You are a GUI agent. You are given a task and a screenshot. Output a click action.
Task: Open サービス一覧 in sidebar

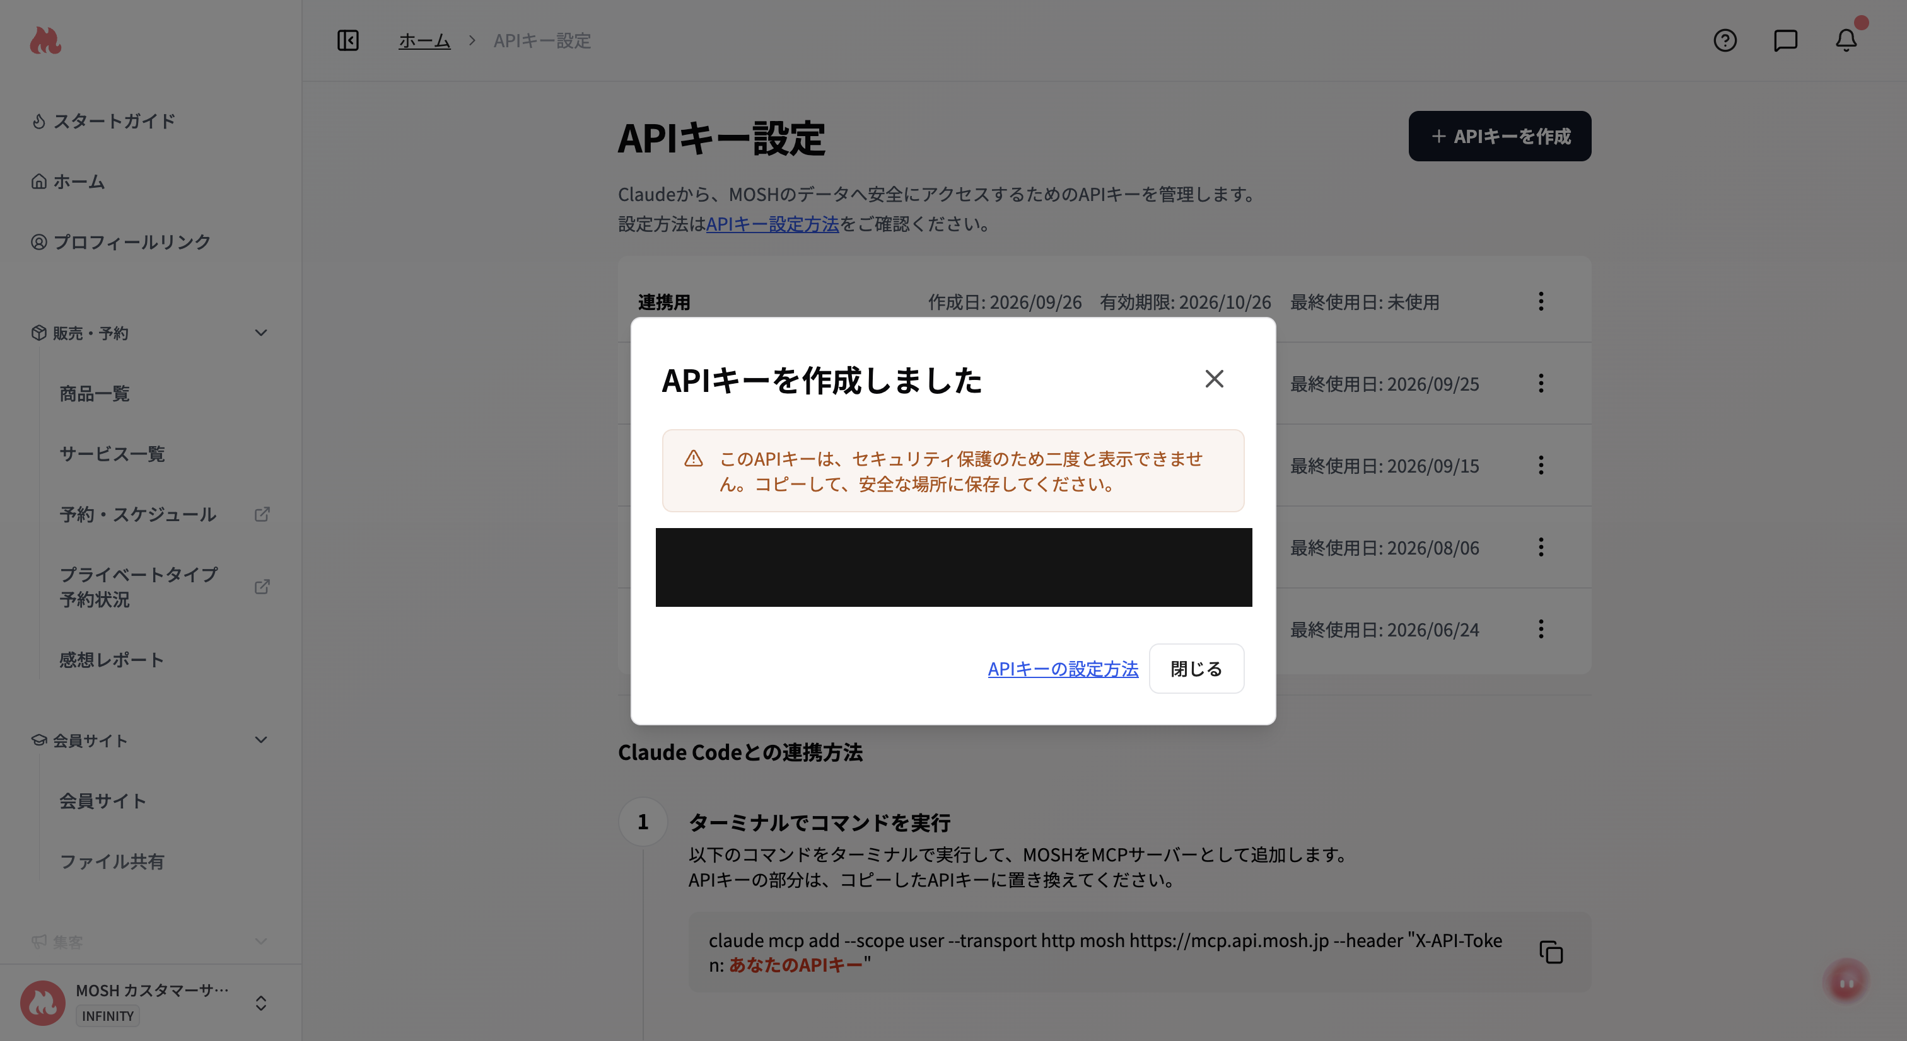tap(112, 454)
